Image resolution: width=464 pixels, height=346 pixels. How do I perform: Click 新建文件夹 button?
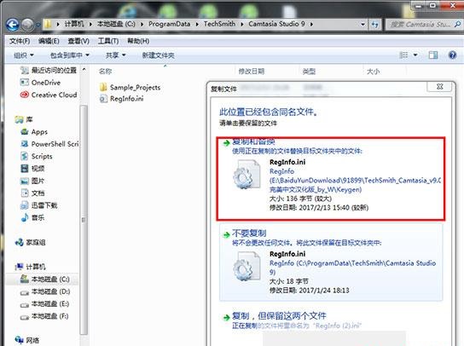pyautogui.click(x=158, y=55)
